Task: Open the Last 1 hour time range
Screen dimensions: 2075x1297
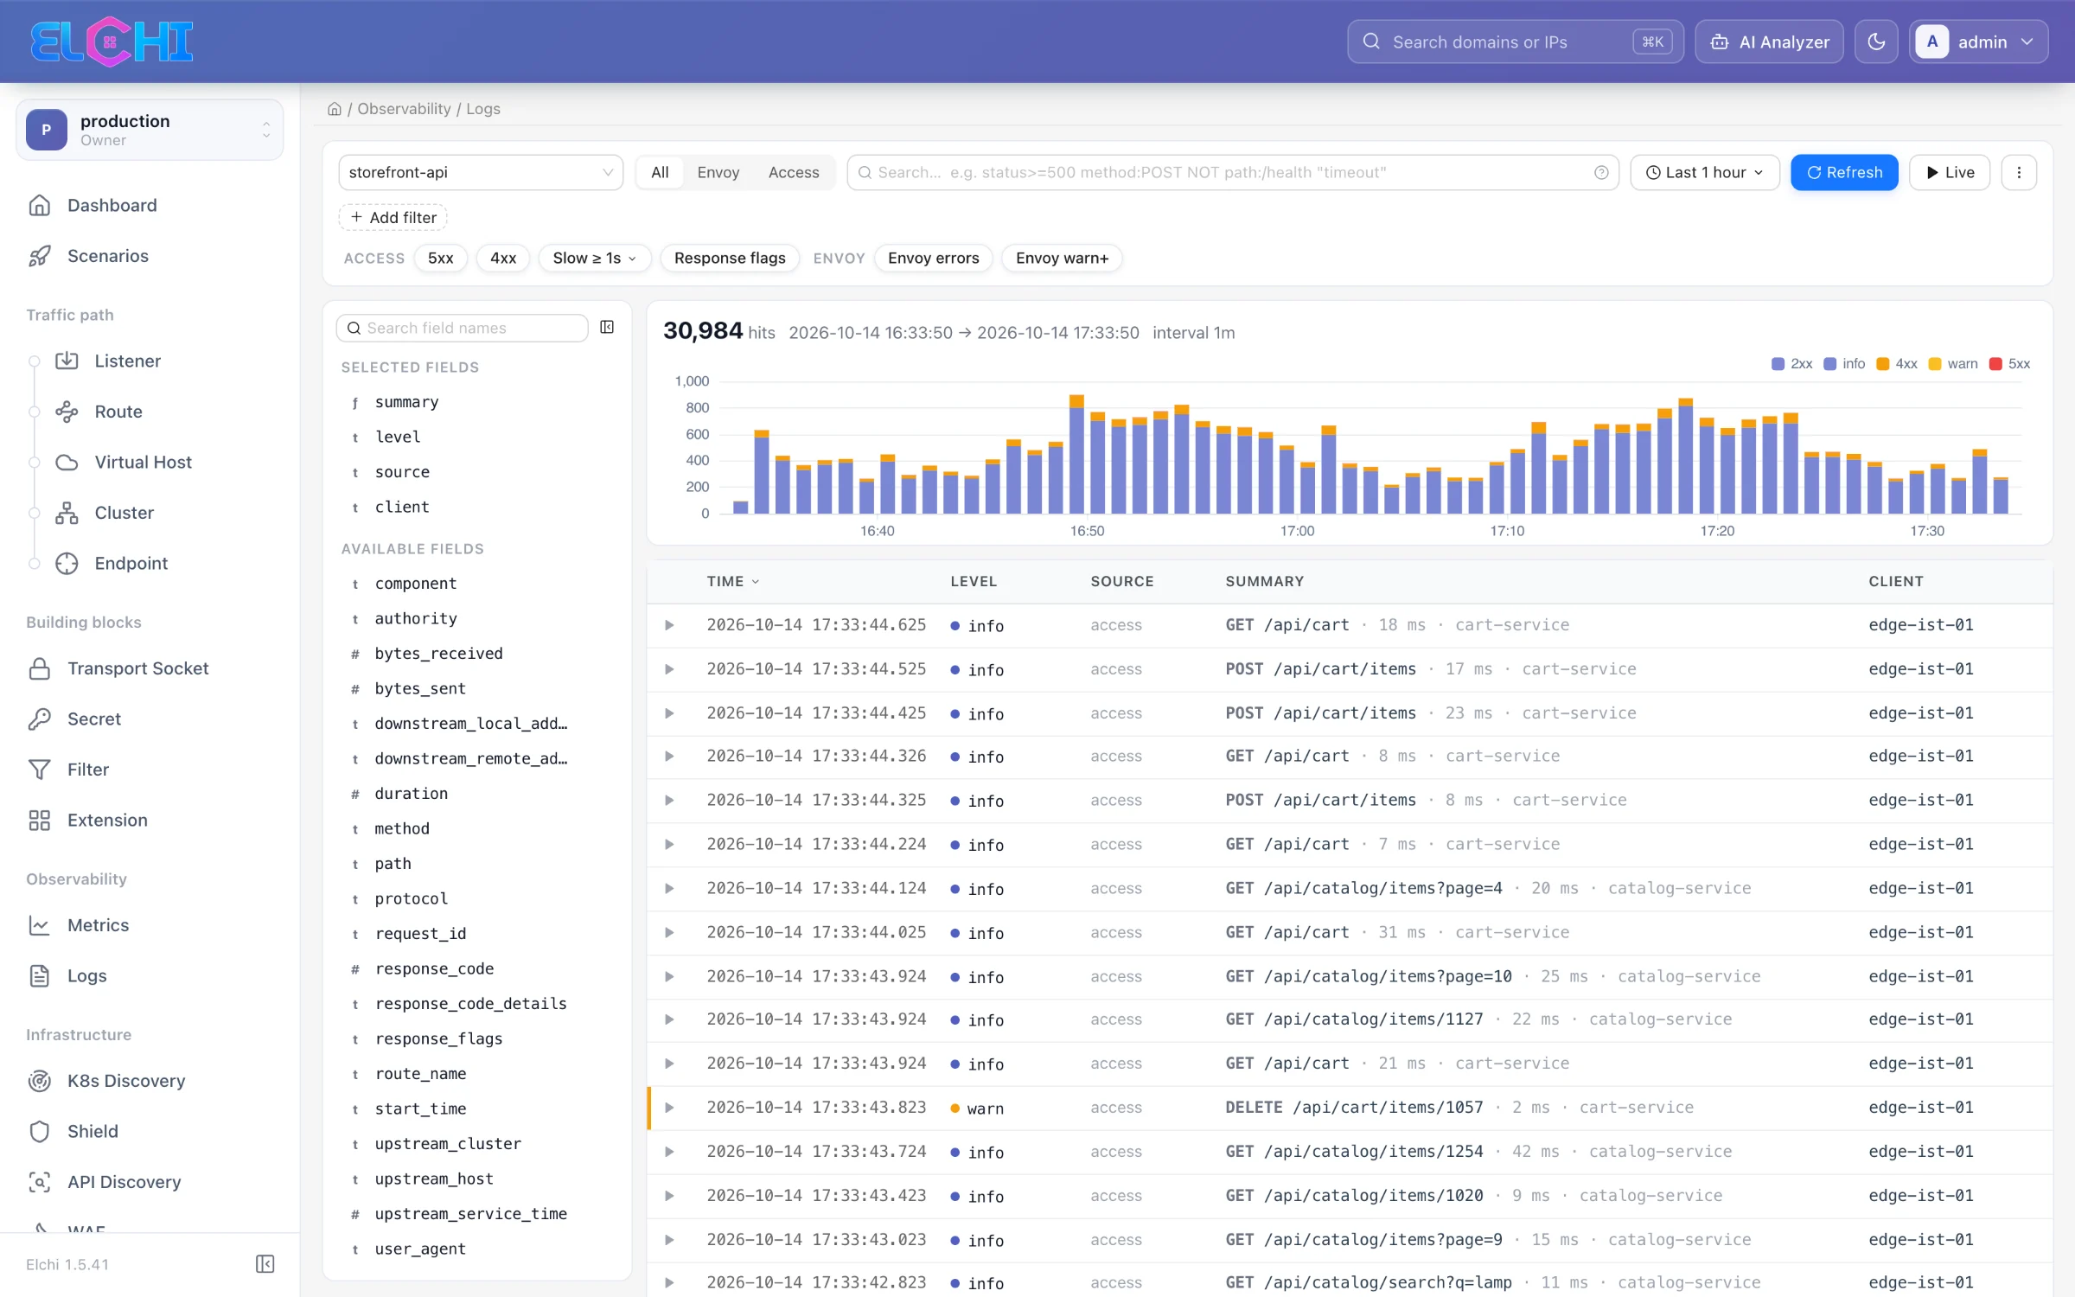Action: point(1704,172)
